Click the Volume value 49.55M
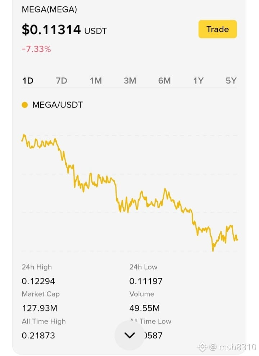Image resolution: width=259 pixels, height=356 pixels. coord(145,308)
